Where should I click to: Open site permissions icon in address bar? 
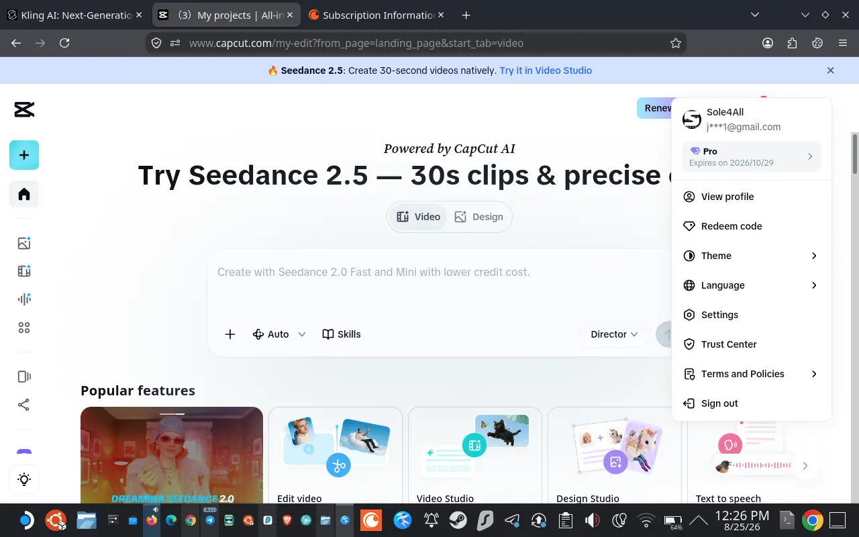tap(175, 43)
